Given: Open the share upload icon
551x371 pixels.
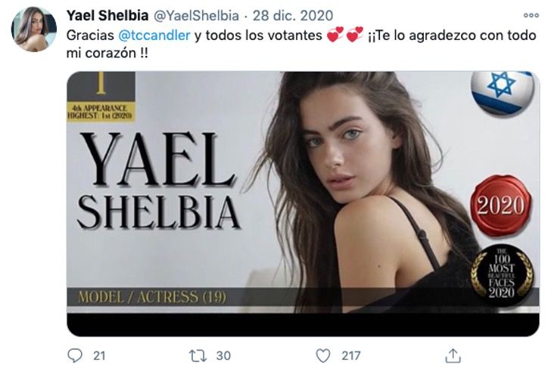Looking at the screenshot, I should pos(453,356).
